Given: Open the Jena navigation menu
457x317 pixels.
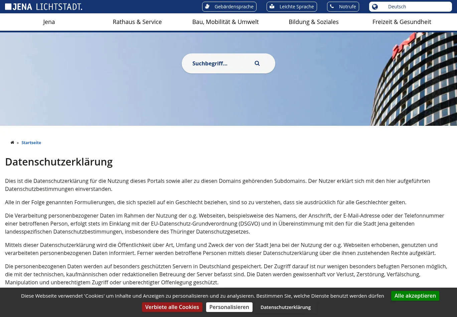Looking at the screenshot, I should (x=49, y=22).
